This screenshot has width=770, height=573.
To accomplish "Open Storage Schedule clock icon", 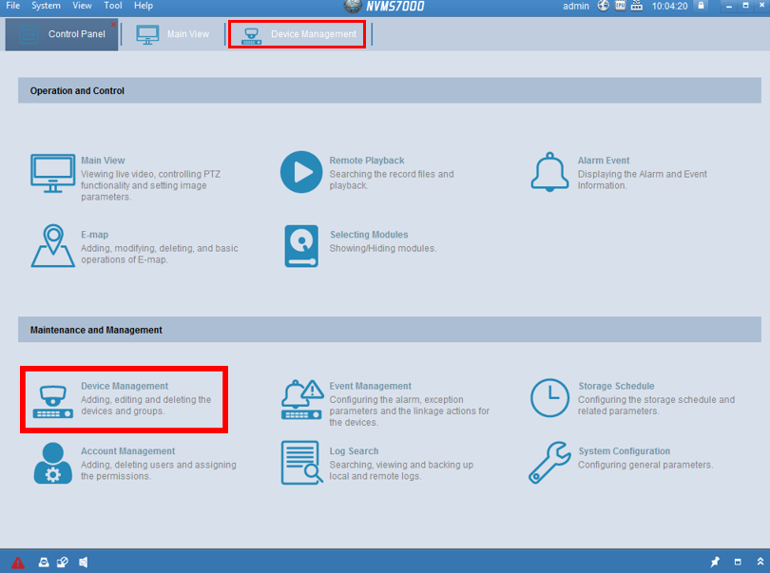I will [549, 398].
